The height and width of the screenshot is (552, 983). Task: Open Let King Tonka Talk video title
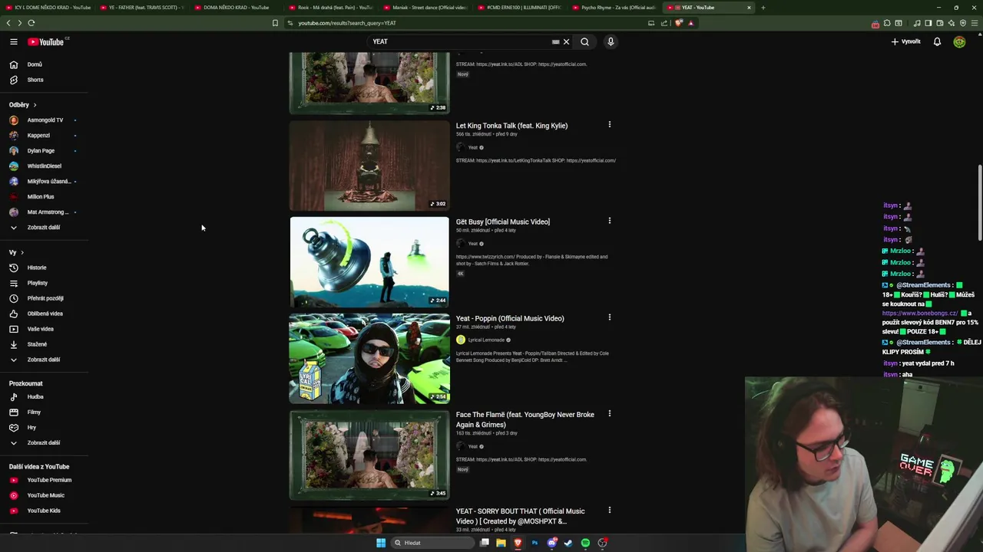pos(511,126)
